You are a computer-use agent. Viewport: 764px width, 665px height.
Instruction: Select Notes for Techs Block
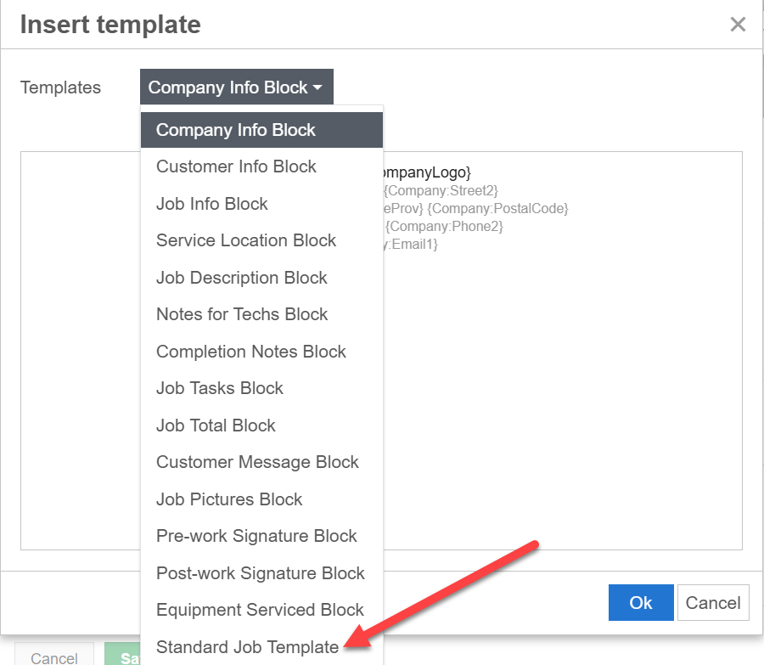[x=242, y=314]
